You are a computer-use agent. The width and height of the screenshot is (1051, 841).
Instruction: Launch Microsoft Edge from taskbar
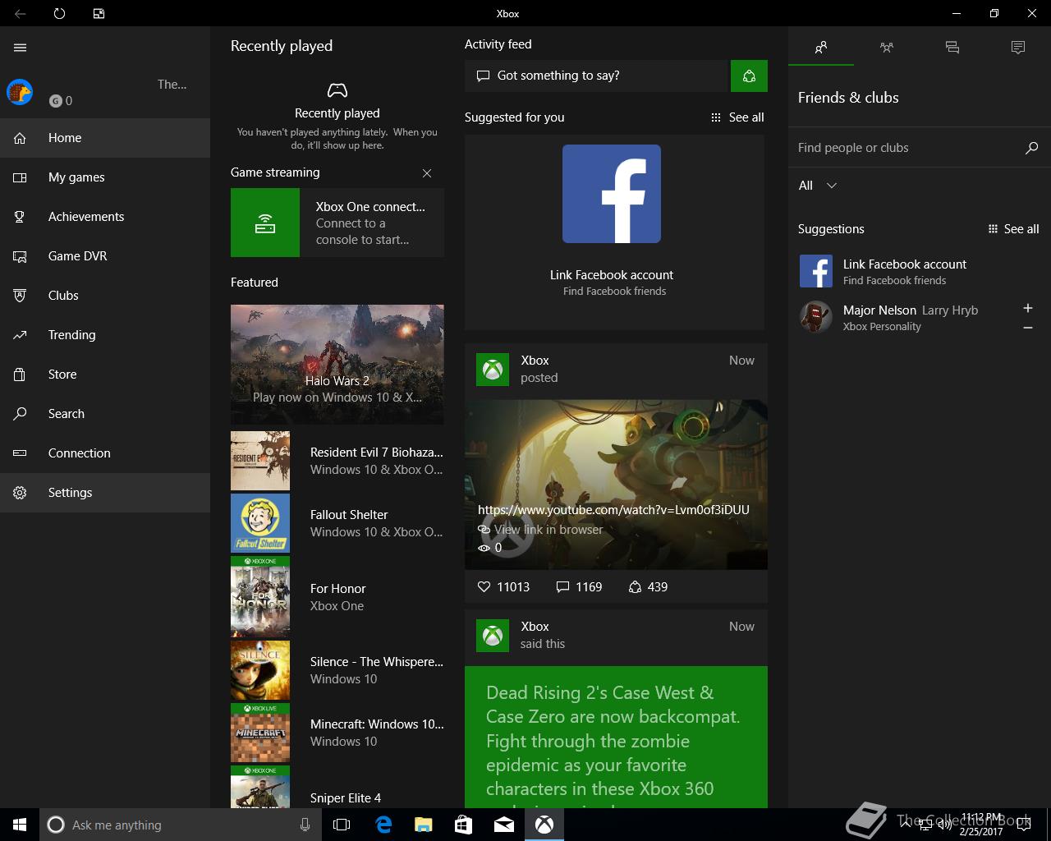coord(383,825)
